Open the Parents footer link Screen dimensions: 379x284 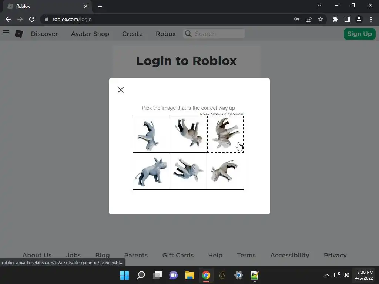(x=136, y=255)
